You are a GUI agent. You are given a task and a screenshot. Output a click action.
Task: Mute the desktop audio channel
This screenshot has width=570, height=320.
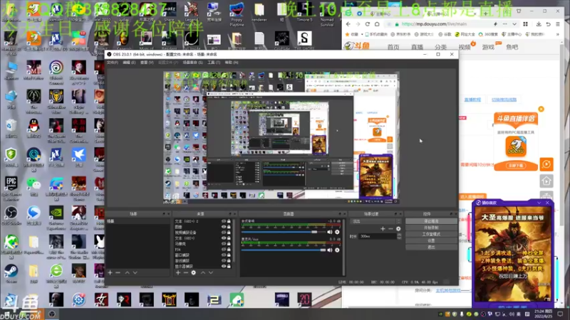click(330, 232)
